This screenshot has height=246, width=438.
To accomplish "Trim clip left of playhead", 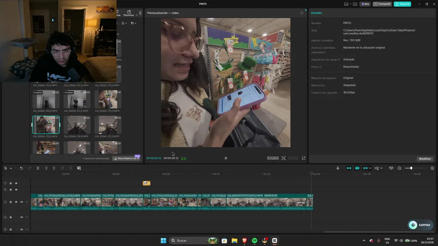I will coord(46,168).
